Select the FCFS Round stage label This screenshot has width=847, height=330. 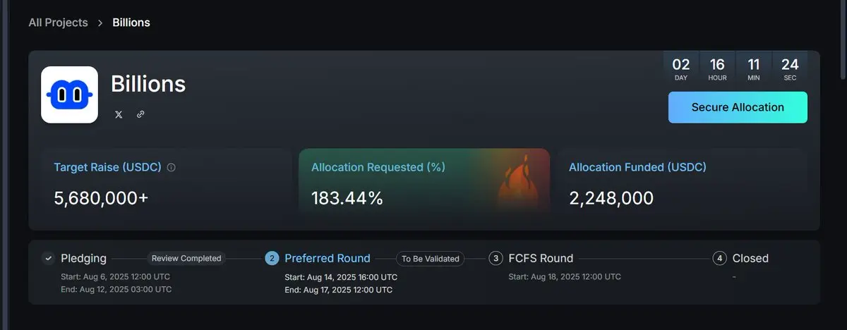click(541, 258)
